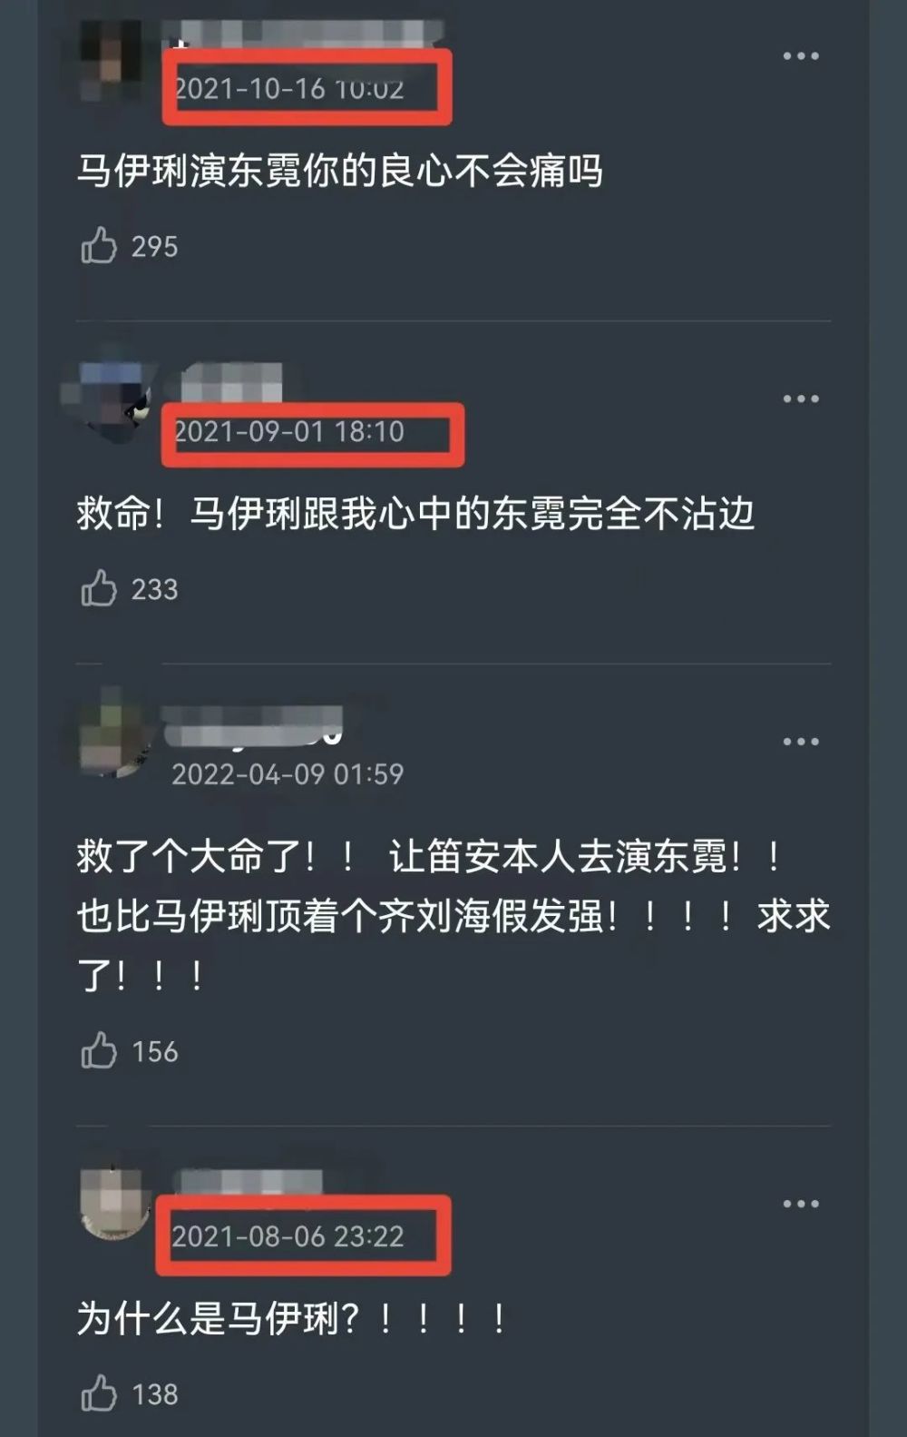Like the comment with 295 likes

coord(99,246)
